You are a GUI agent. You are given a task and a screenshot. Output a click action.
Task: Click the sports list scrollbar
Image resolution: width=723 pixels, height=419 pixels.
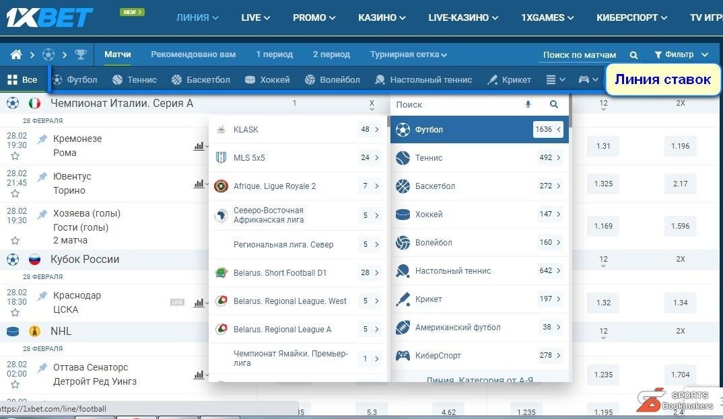pyautogui.click(x=570, y=111)
